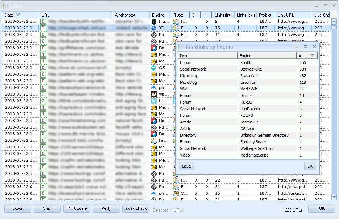This screenshot has width=339, height=219.
Task: Toggle sort arrow on the Date column
Action: (18, 15)
